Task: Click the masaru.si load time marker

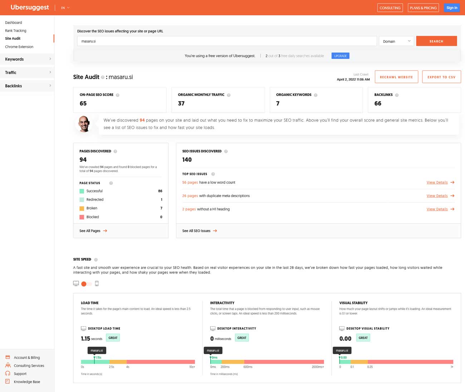Action: [97, 351]
